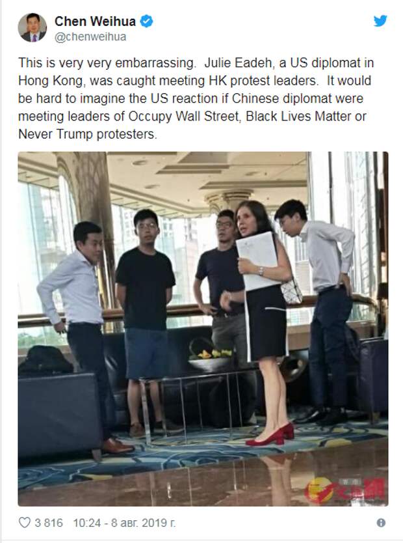Like the tweet with the heart icon
This screenshot has width=403, height=543.
pos(25,523)
